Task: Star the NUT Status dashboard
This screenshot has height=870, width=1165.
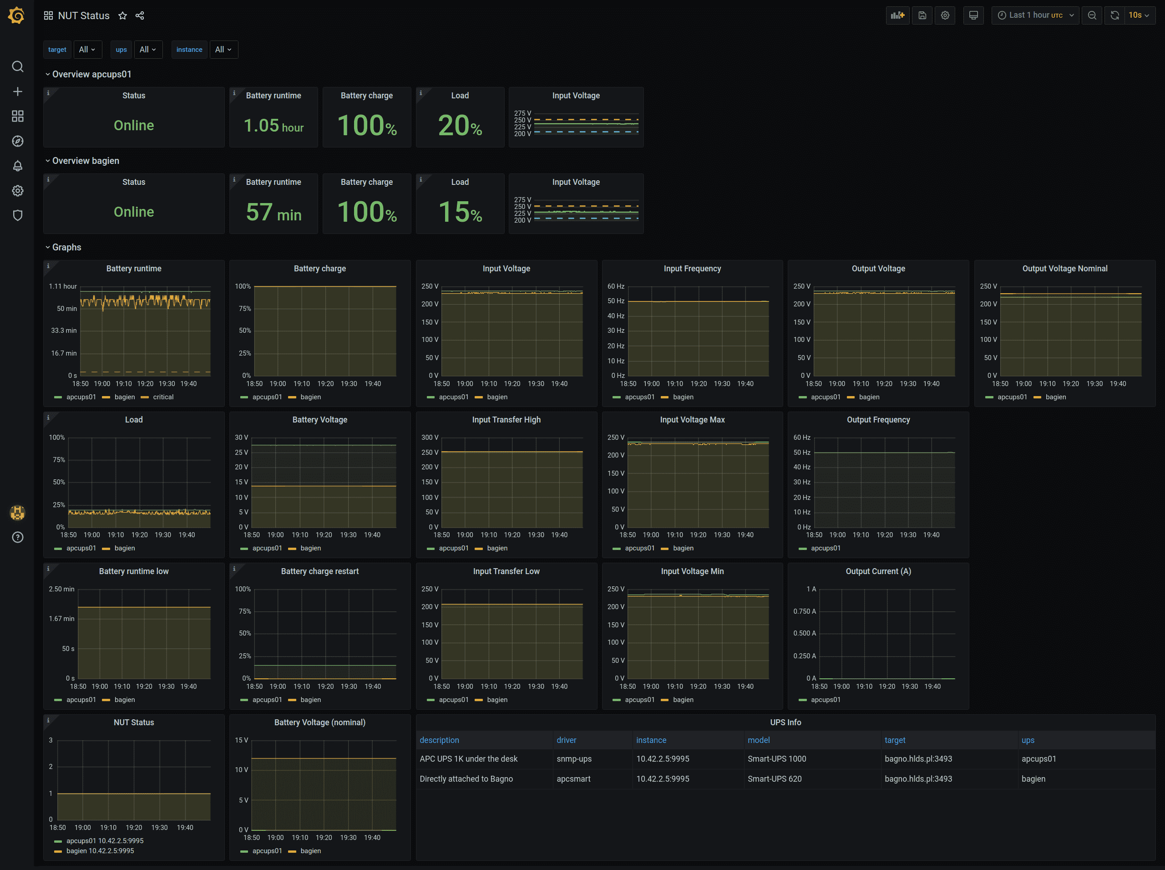Action: [123, 16]
